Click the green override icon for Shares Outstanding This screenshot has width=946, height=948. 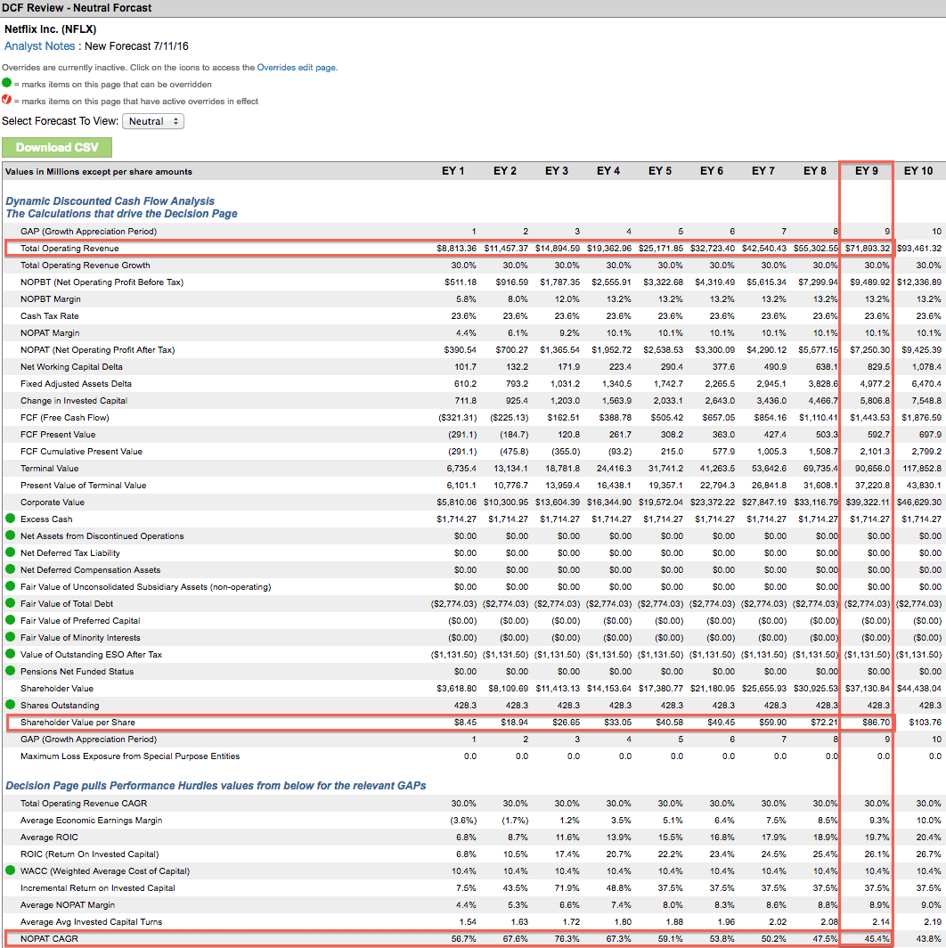click(11, 705)
